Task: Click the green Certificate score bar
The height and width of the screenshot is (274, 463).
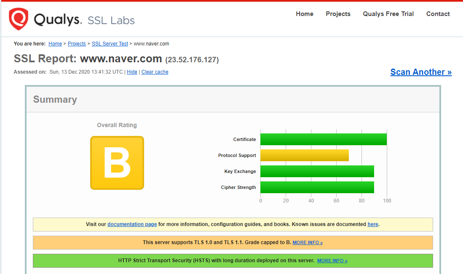Action: click(323, 139)
